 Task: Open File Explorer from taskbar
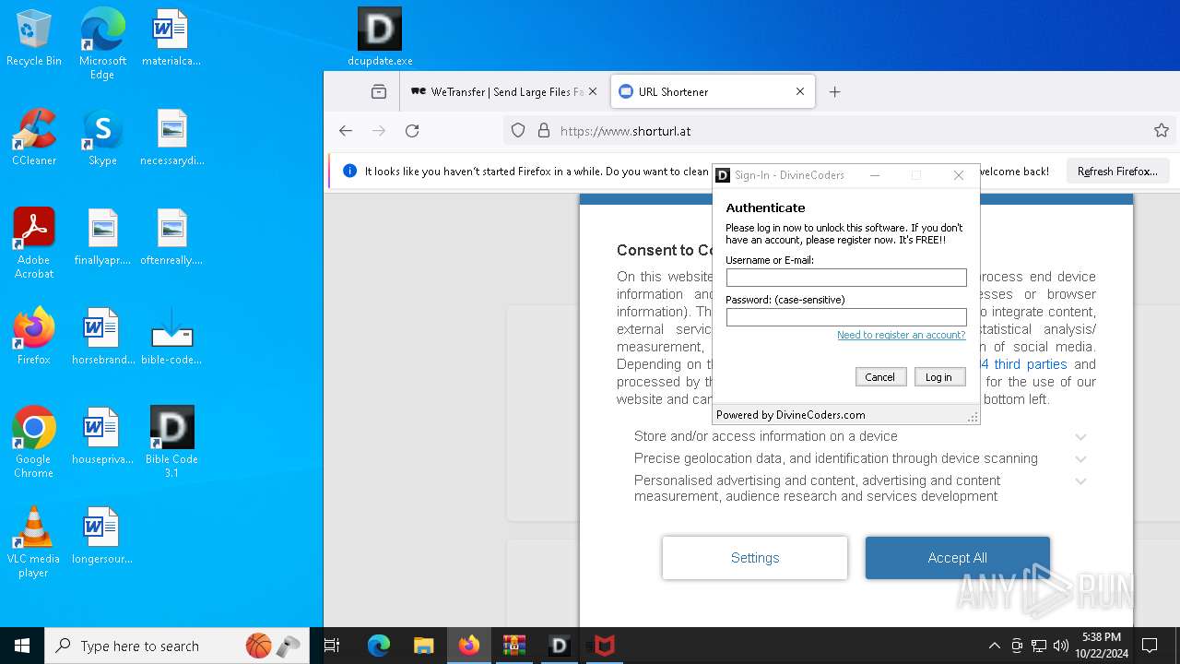[423, 646]
